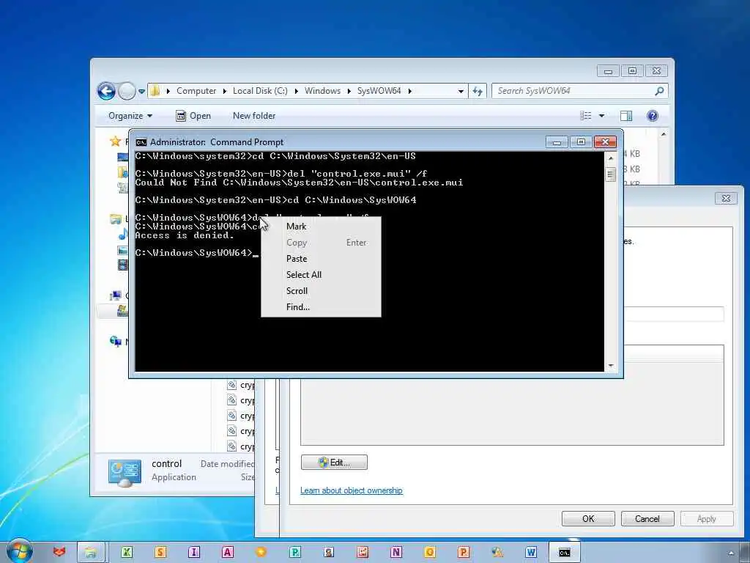Click Local Disk (C:) in breadcrumb

pos(260,91)
